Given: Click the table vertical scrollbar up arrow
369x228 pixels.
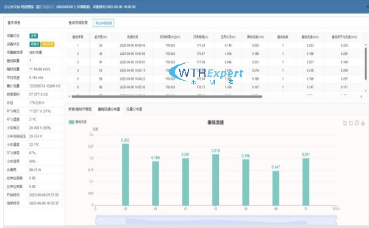Looking at the screenshot, I should (365, 44).
